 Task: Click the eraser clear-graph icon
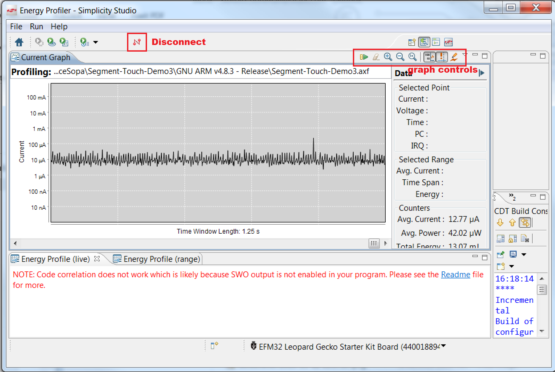click(x=376, y=57)
